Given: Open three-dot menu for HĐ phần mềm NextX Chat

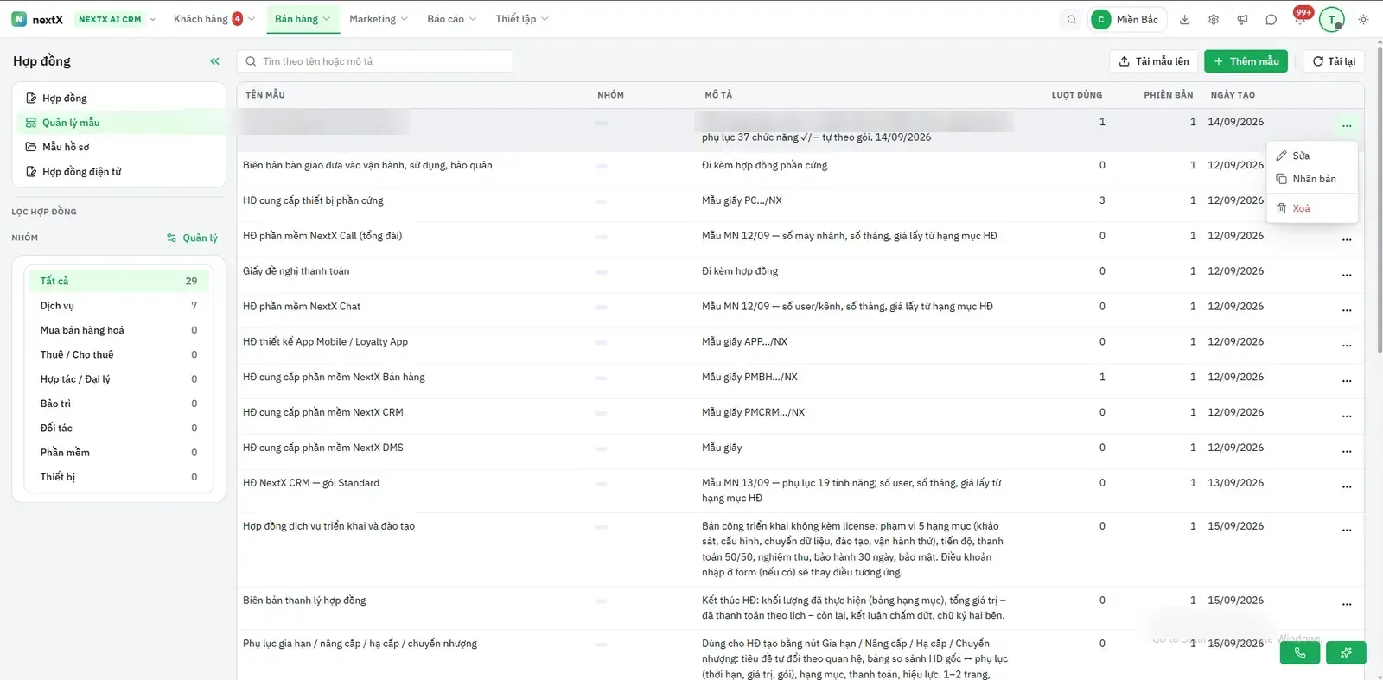Looking at the screenshot, I should [1347, 310].
